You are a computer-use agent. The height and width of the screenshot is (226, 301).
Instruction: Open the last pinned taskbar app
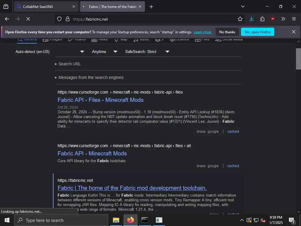pyautogui.click(x=159, y=220)
